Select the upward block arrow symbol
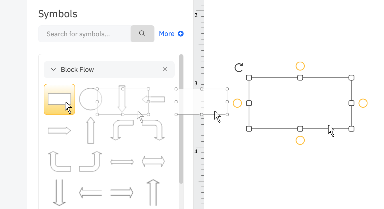This screenshot has height=209, width=384. pyautogui.click(x=90, y=130)
